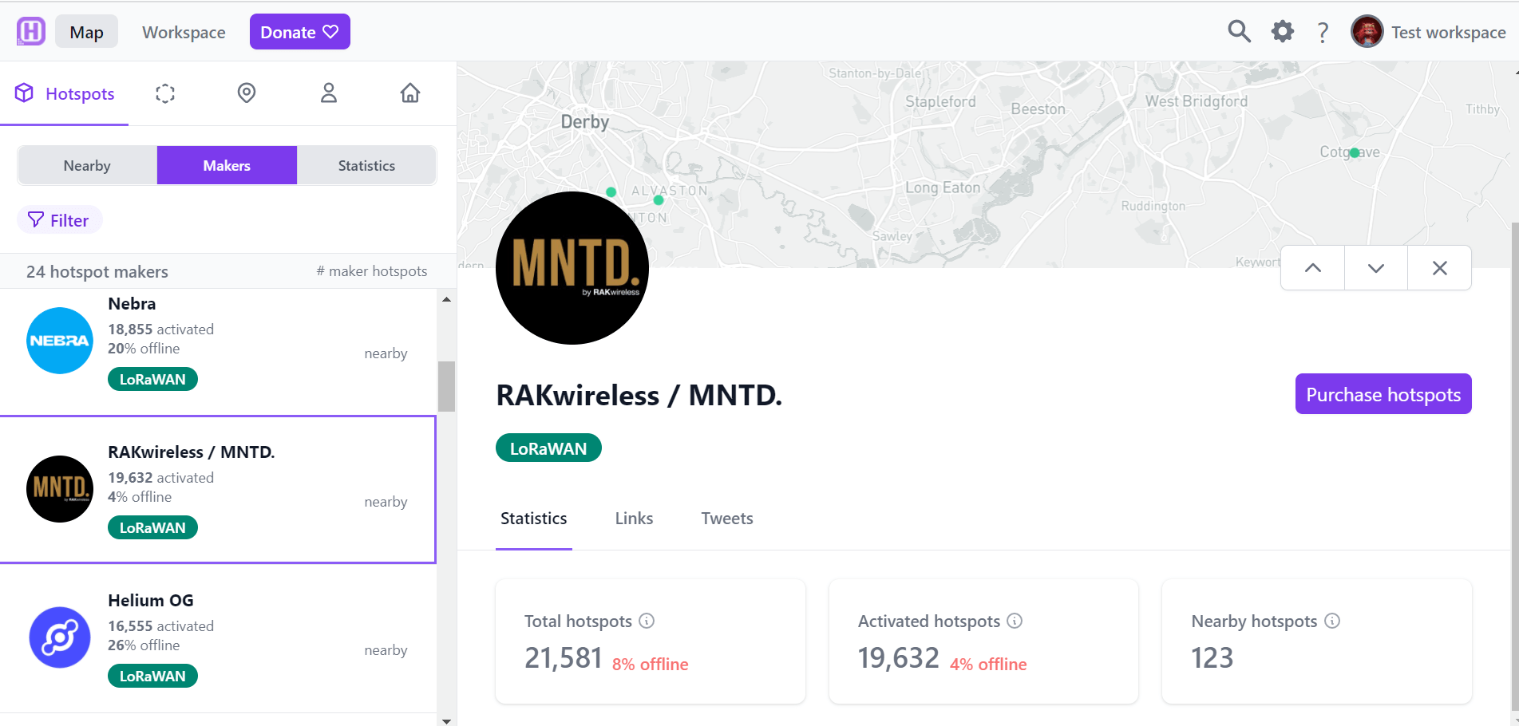Select the Statistics segment toggle

[366, 165]
